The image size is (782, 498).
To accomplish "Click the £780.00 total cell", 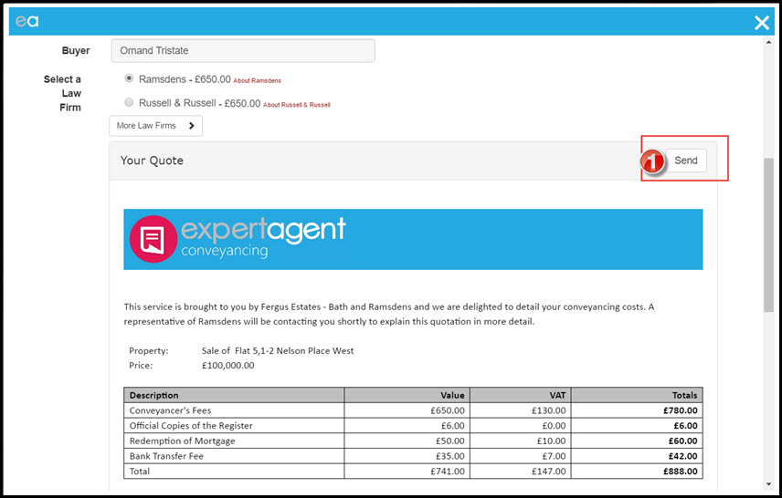I will [x=637, y=410].
